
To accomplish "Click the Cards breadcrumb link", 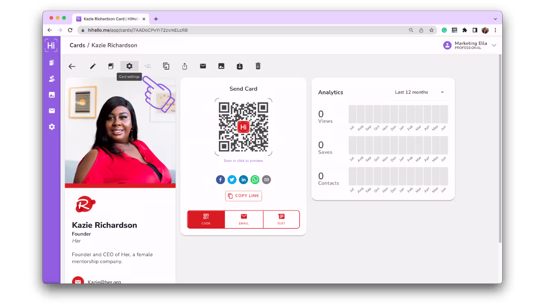I will [x=77, y=45].
